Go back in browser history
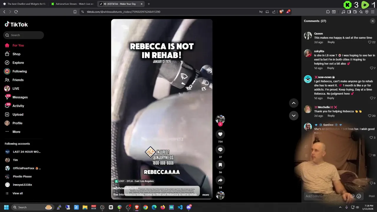 [4, 12]
